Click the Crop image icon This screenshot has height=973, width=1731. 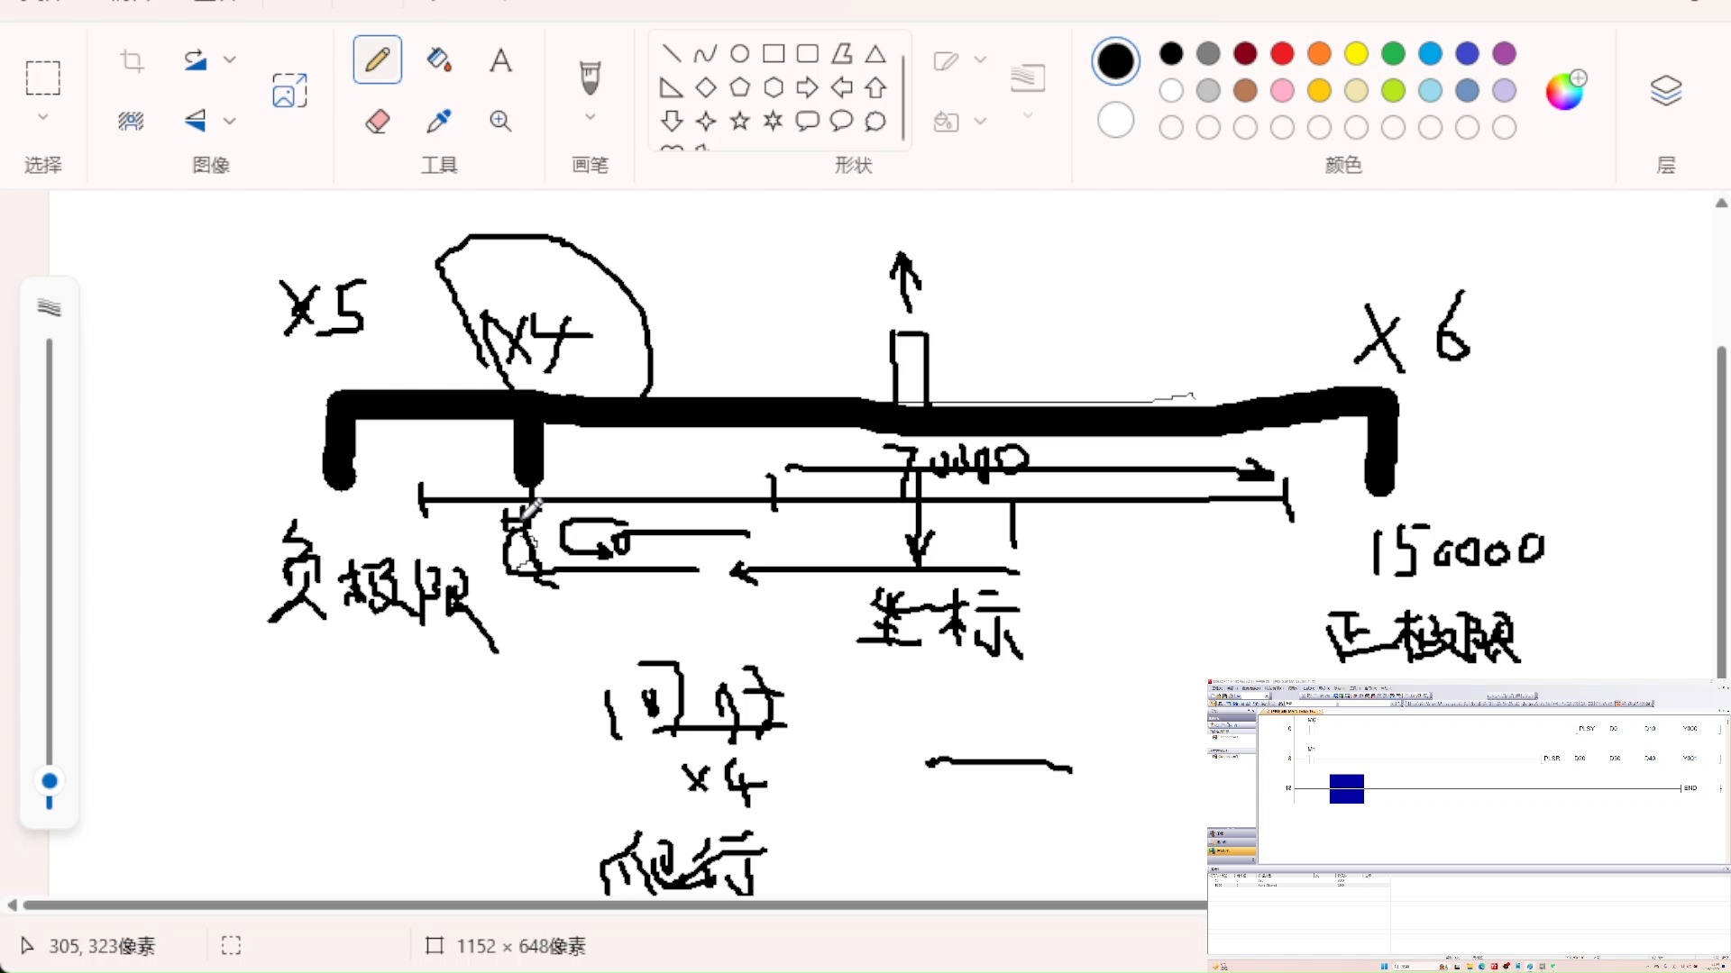(x=133, y=60)
